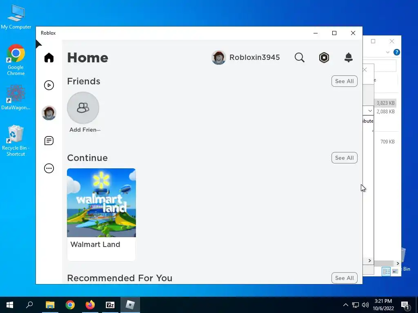The image size is (418, 313).
Task: Open the Walmart Land game thumbnail
Action: click(x=101, y=203)
